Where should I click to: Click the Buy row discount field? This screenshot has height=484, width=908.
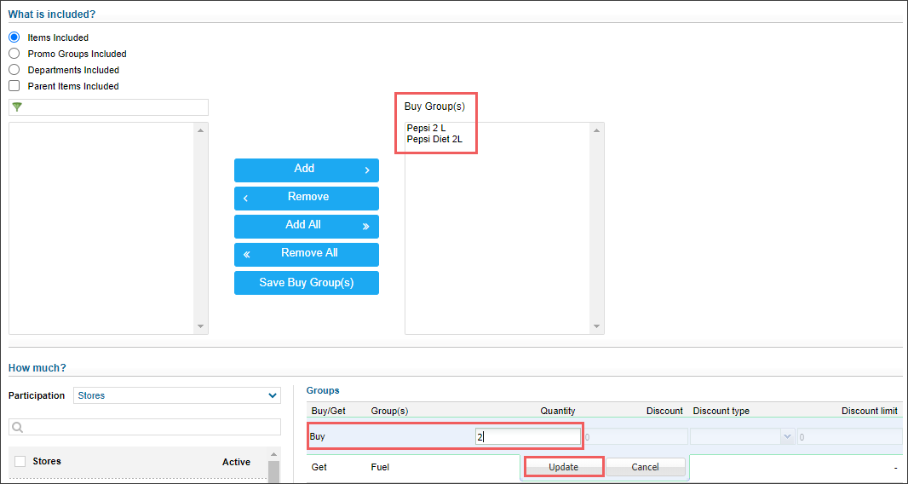click(635, 436)
